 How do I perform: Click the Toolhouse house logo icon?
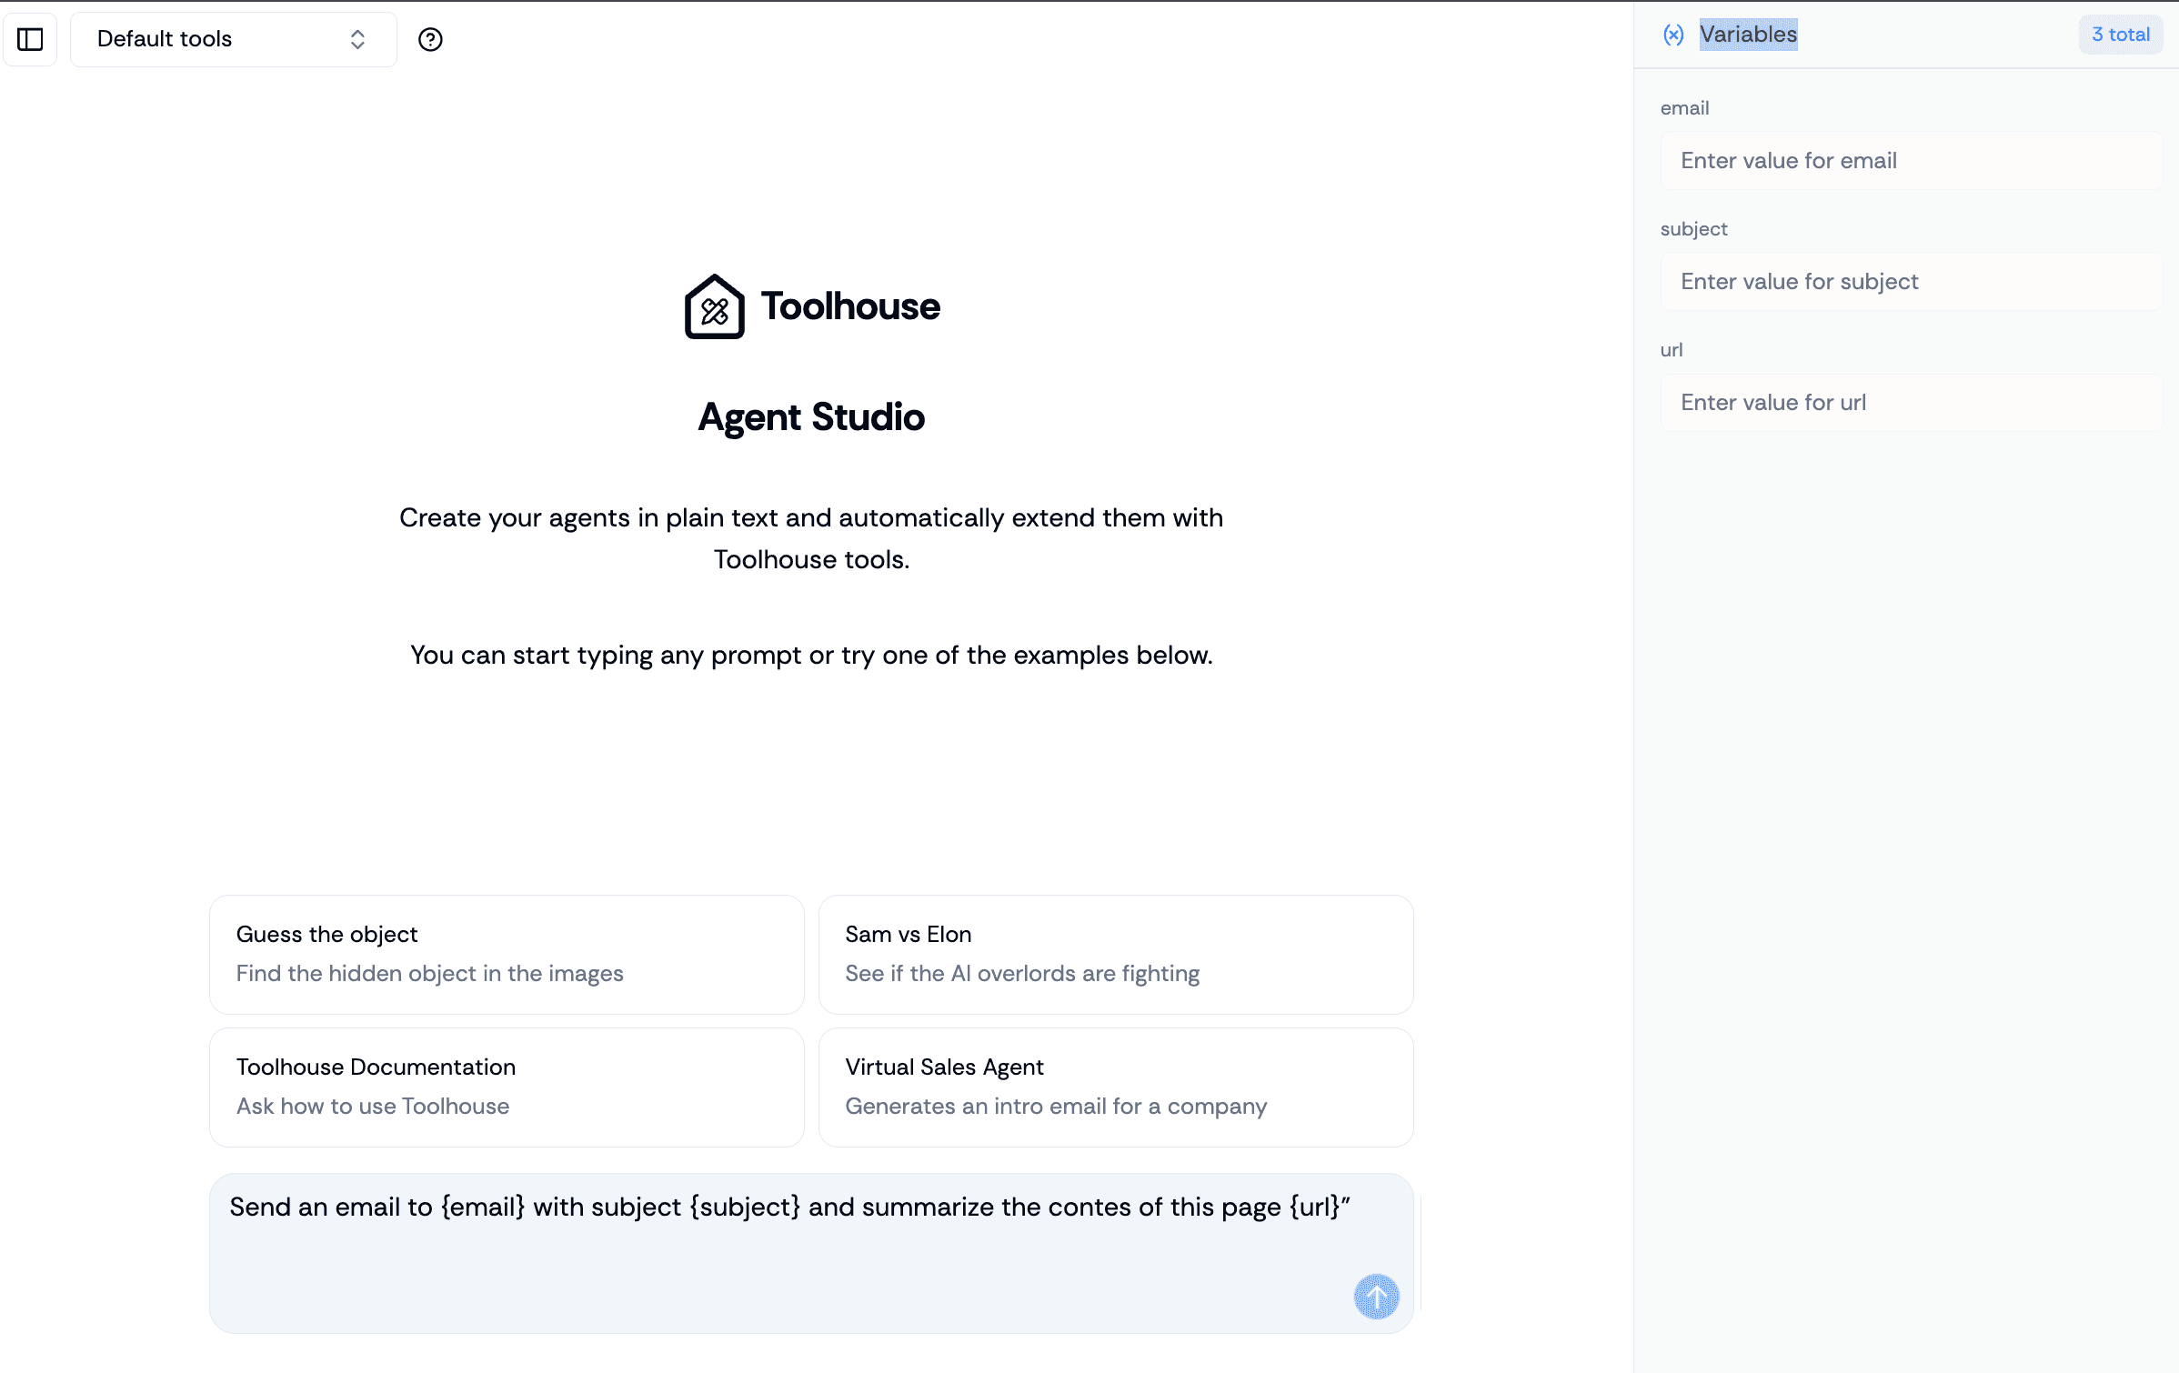pyautogui.click(x=715, y=306)
